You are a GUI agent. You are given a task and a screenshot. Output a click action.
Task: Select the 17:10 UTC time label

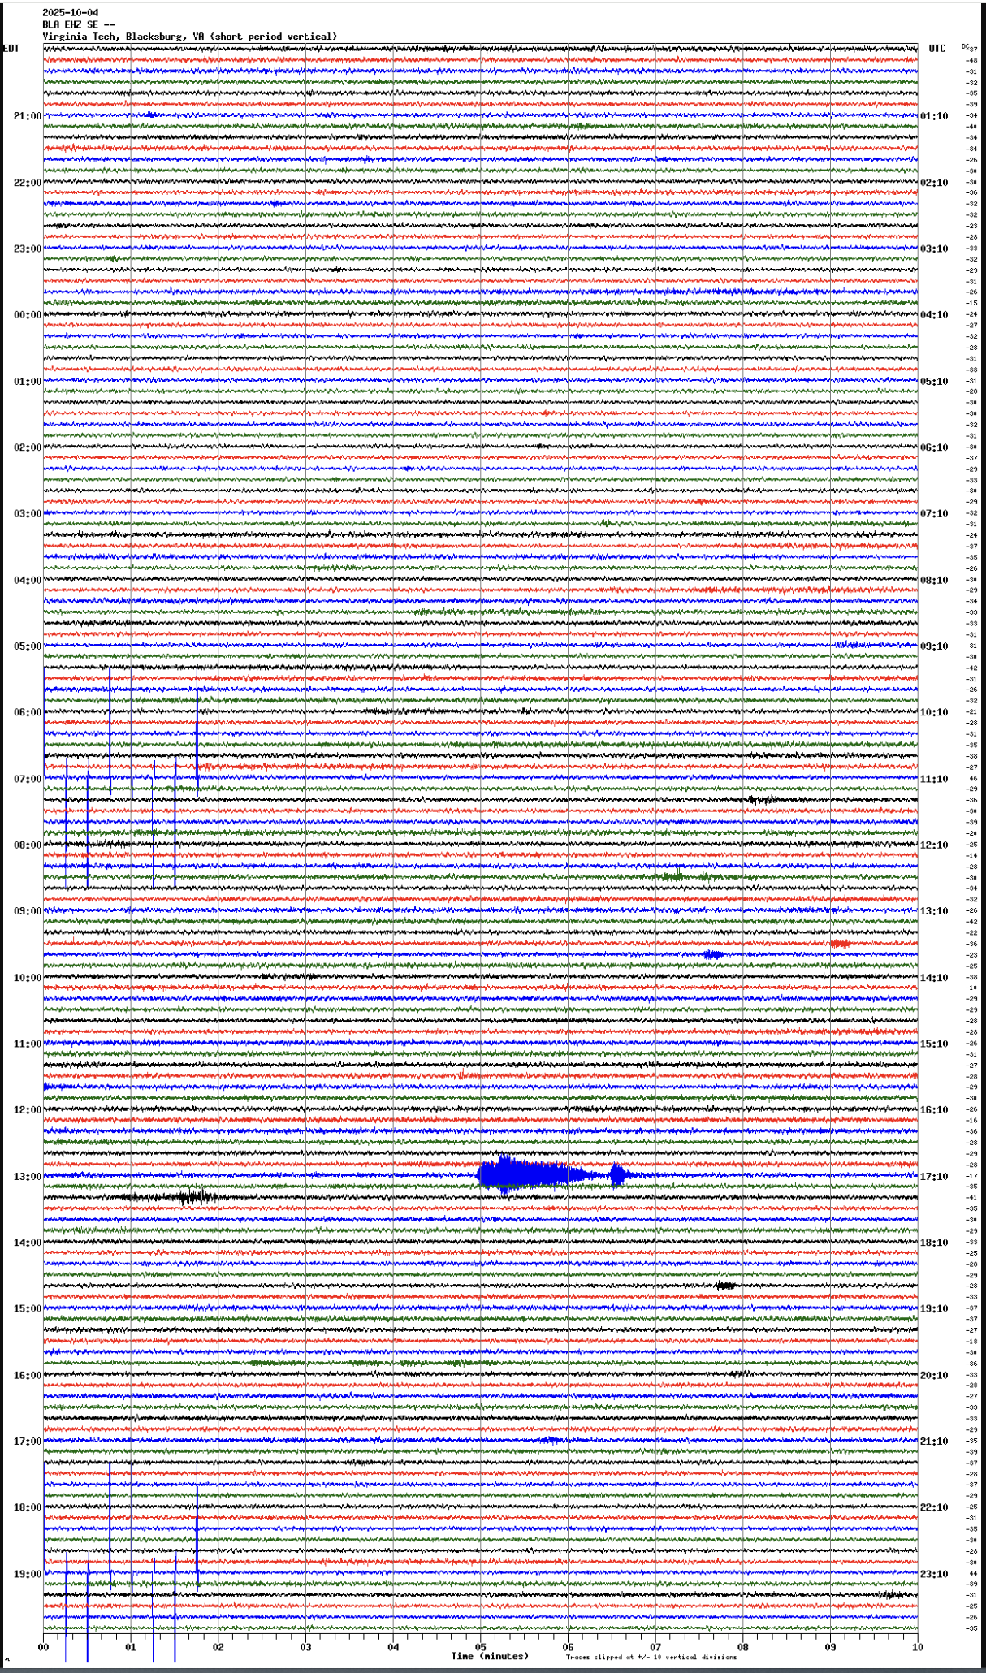click(933, 1177)
